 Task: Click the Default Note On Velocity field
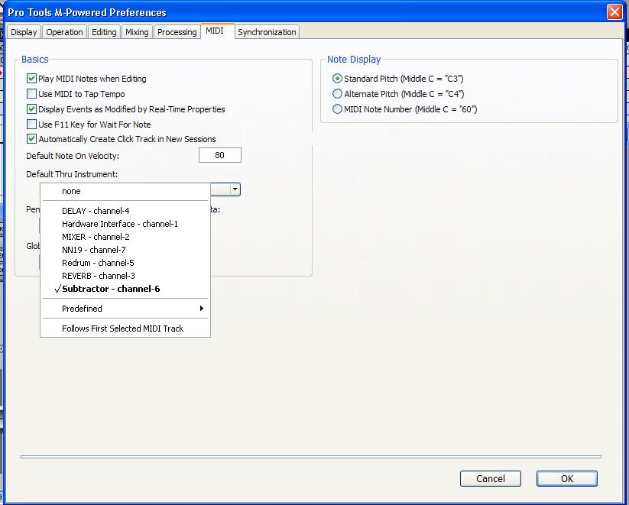point(220,155)
